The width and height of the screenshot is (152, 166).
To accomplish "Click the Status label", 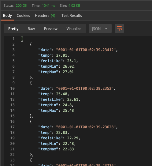I will (9, 6).
